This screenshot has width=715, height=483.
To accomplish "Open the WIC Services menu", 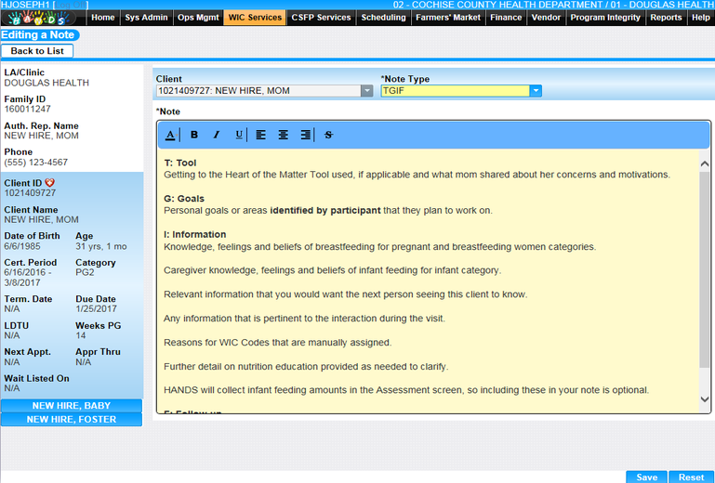I will tap(255, 18).
